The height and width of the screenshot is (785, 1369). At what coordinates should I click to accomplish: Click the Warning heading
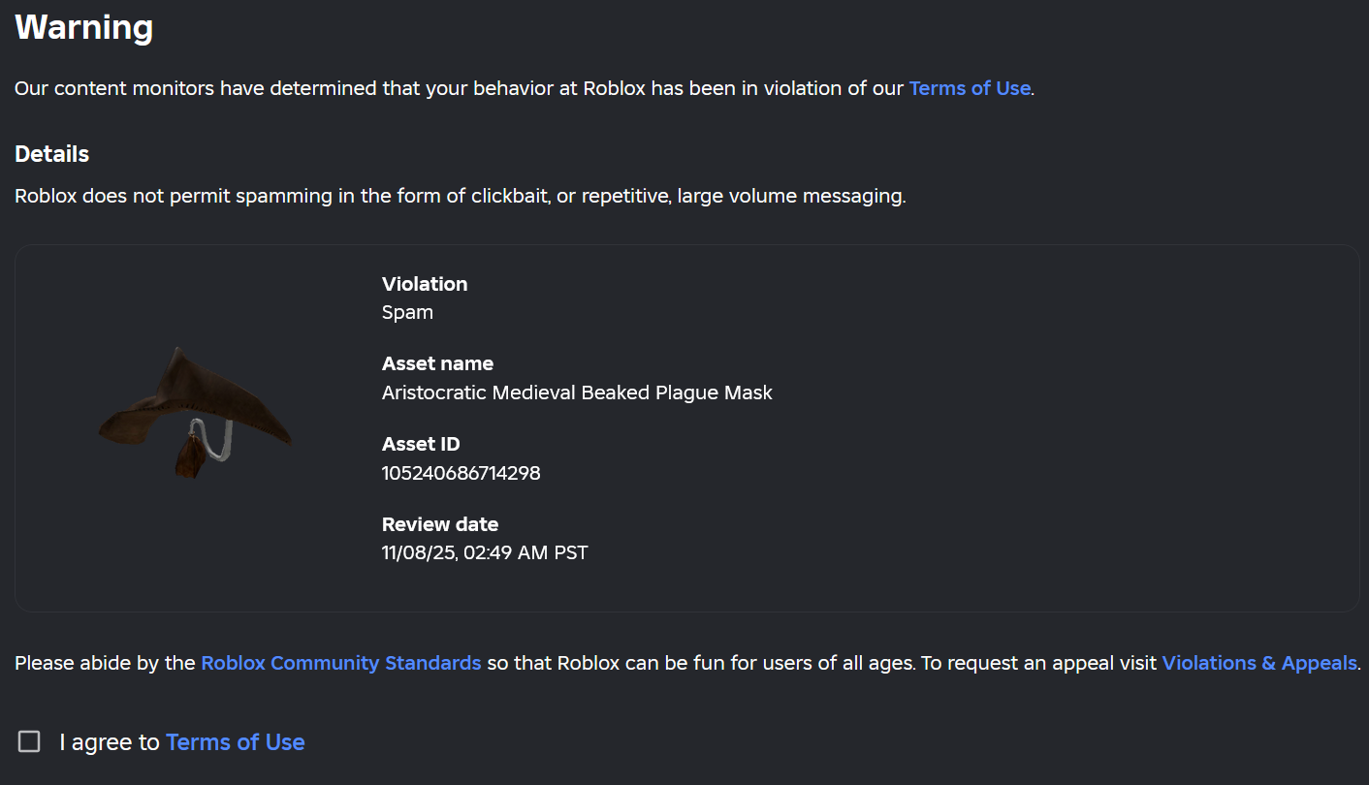pos(84,27)
